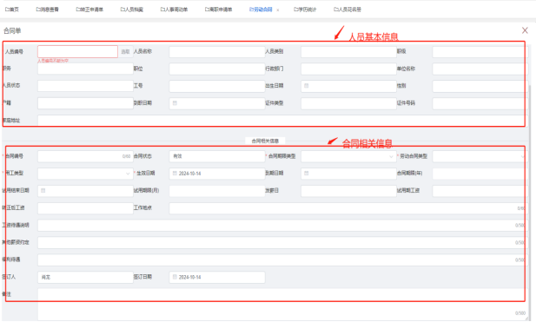Open the 人员档案 tab

tap(131, 10)
